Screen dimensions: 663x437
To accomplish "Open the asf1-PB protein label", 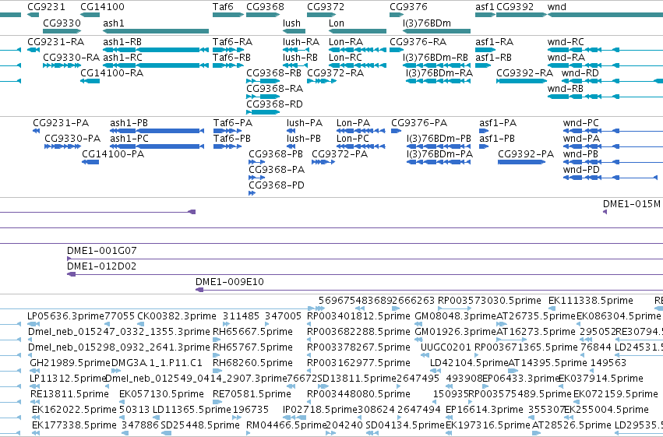I will click(497, 138).
